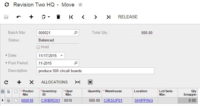The height and width of the screenshot is (106, 200).
Task: Click Qty Scrapped cell 0.00
Action: [x=188, y=101]
